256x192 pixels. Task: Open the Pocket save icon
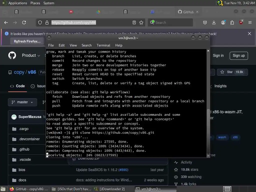point(205,22)
